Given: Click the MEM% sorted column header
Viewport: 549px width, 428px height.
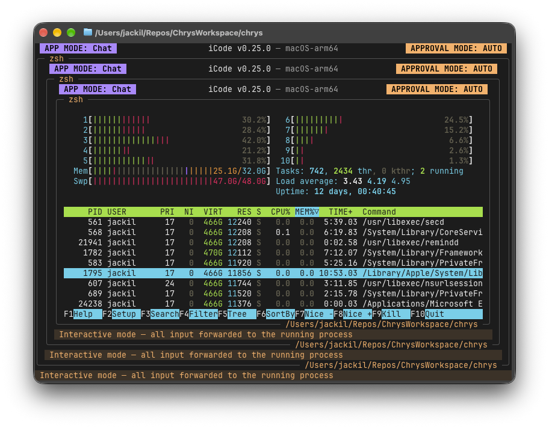Looking at the screenshot, I should coord(307,212).
